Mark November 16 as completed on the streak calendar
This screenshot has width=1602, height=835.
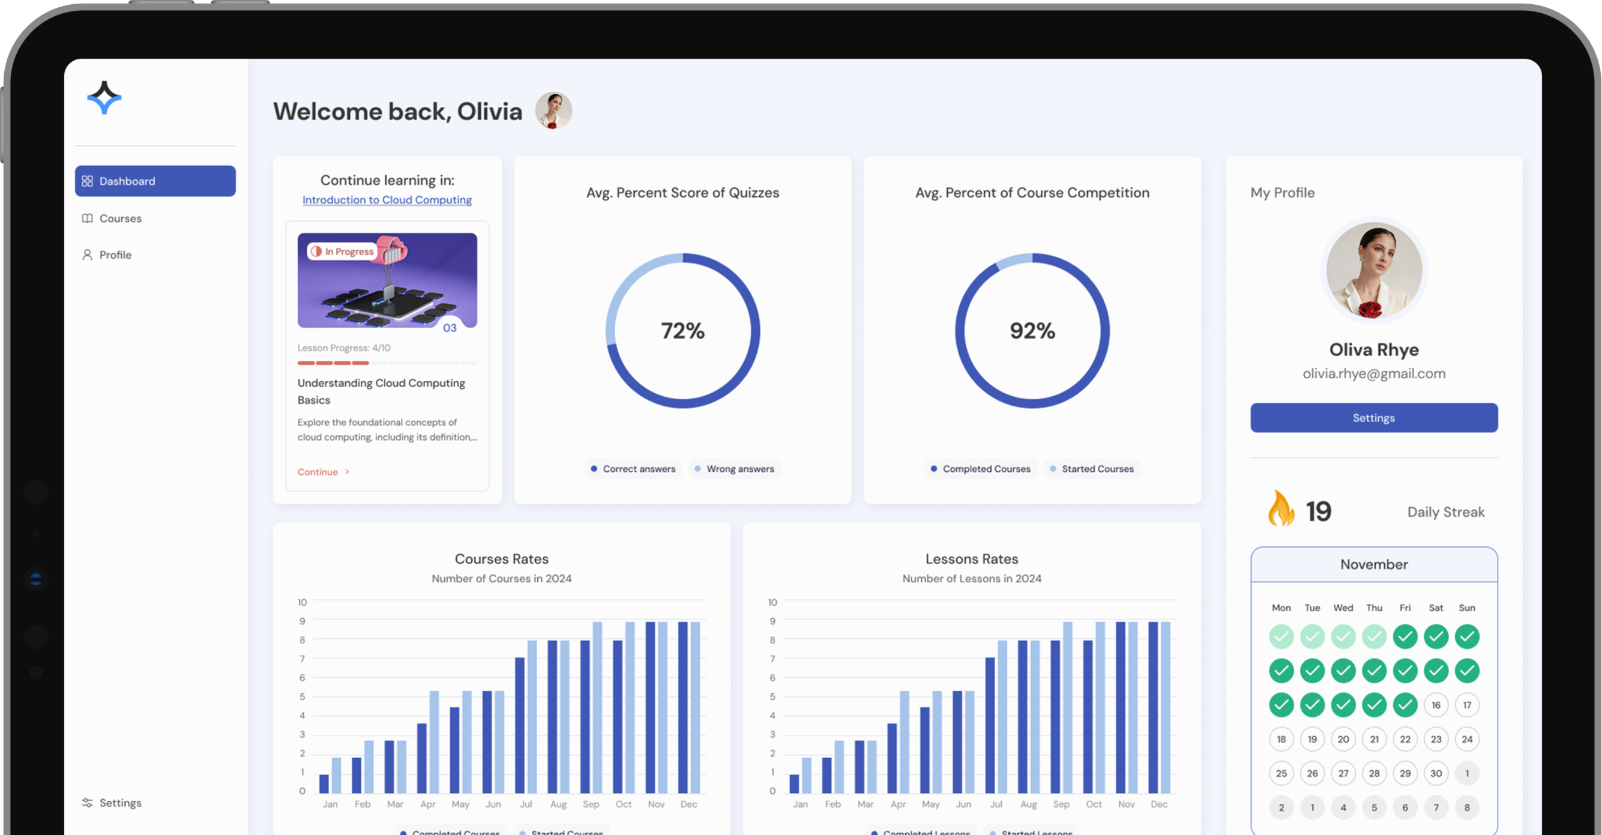tap(1436, 705)
